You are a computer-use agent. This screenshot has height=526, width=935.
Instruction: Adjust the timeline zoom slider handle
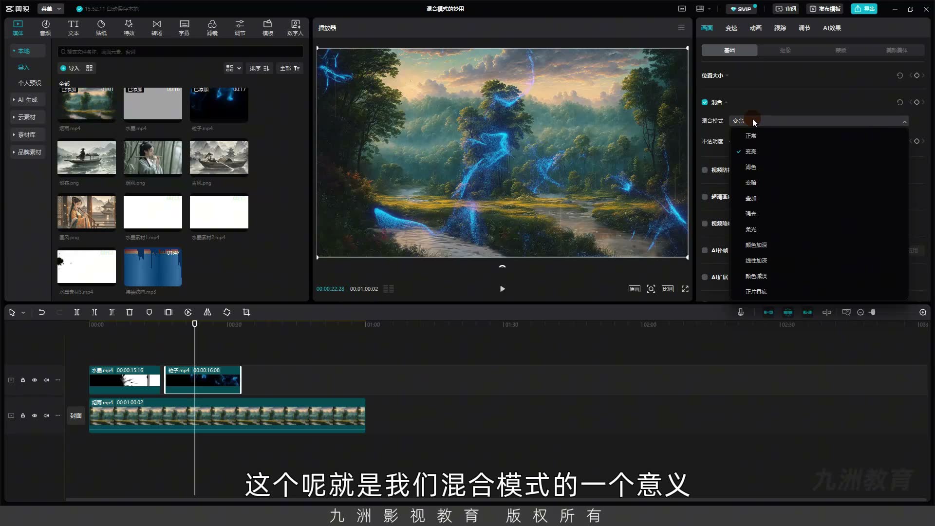tap(873, 312)
